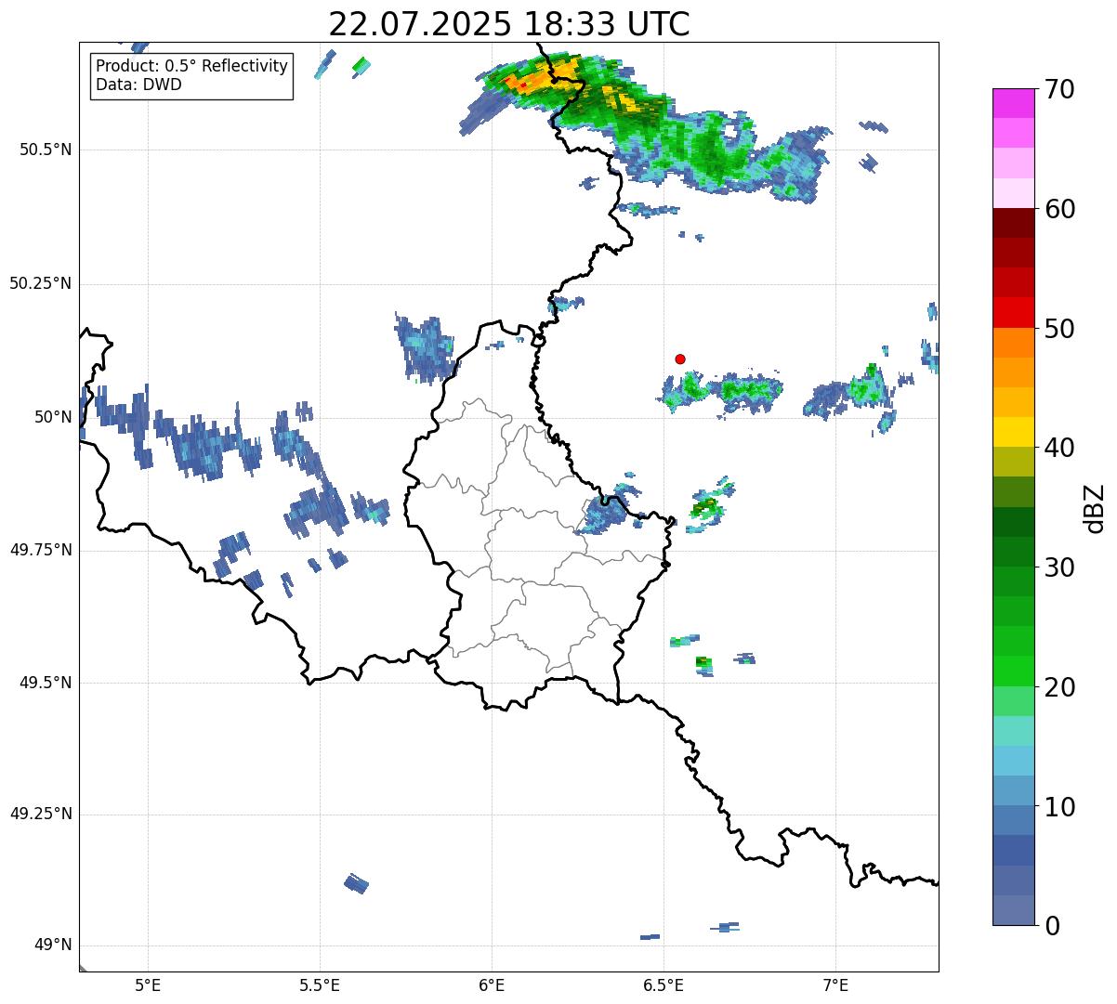Click the title "22.07.2025 18:33 UTC"
1117x1004 pixels.
[x=509, y=24]
